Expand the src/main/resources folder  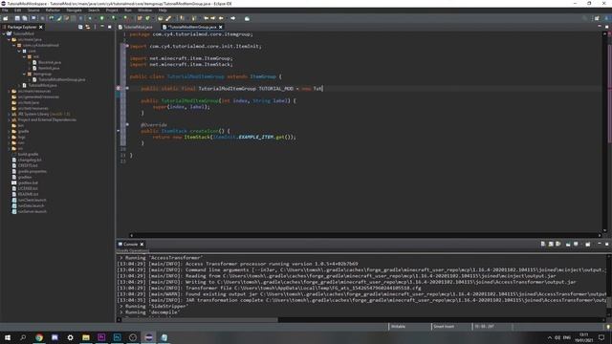[x=9, y=92]
